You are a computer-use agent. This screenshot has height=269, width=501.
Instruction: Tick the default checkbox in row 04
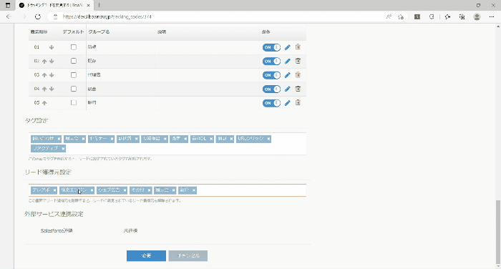74,89
